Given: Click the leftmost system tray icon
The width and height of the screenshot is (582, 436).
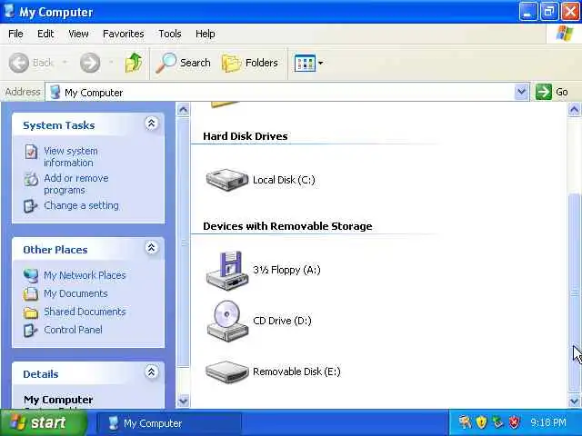Looking at the screenshot, I should tap(465, 422).
